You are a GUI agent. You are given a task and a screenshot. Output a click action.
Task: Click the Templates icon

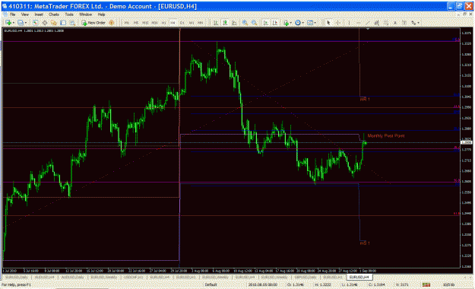coord(309,23)
